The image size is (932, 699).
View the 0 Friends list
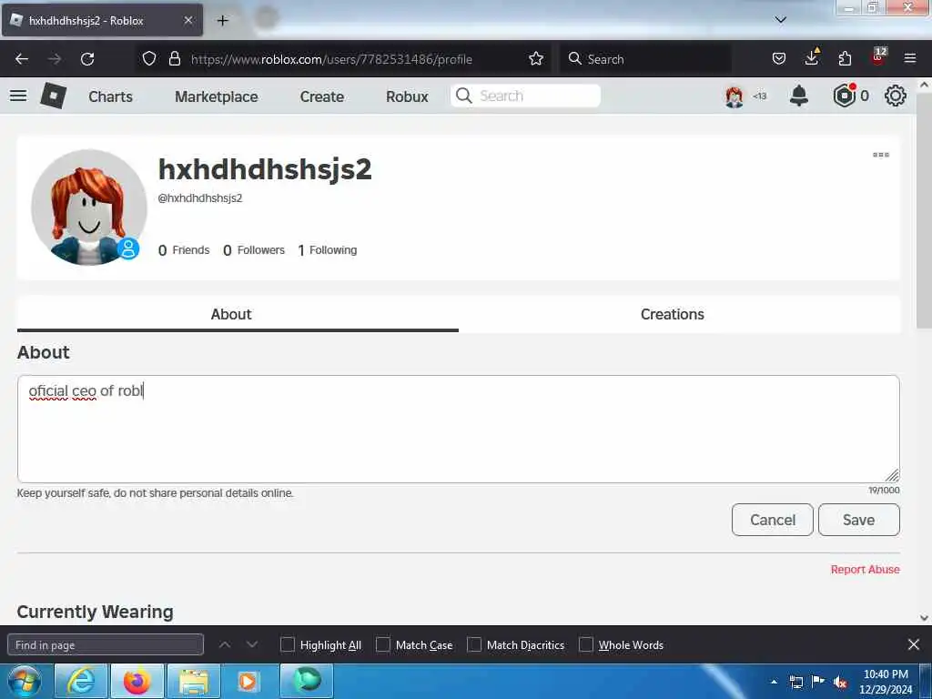click(184, 250)
